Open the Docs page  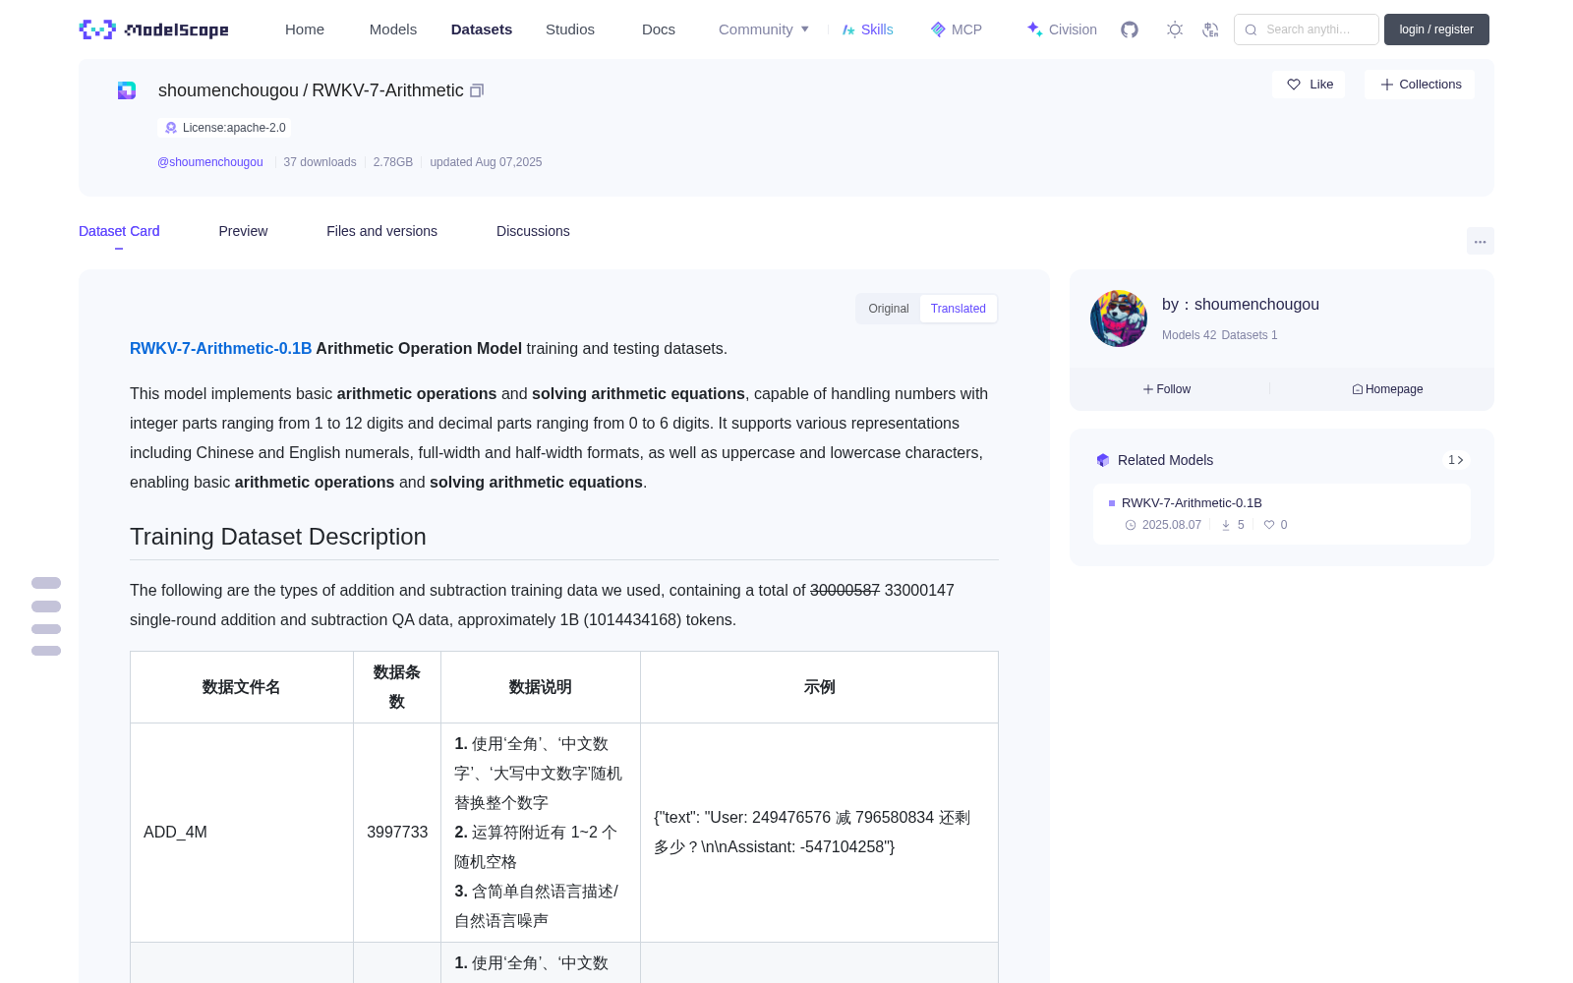point(659,29)
